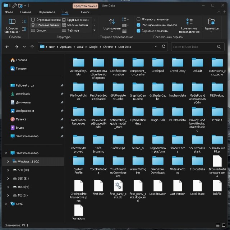Click Область навигации pane icon
Viewport: 230px width, 230px height.
(12, 22)
